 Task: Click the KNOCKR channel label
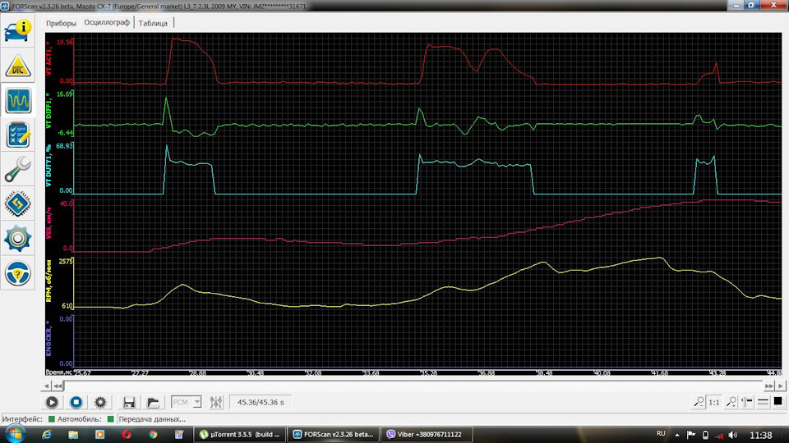(x=48, y=339)
